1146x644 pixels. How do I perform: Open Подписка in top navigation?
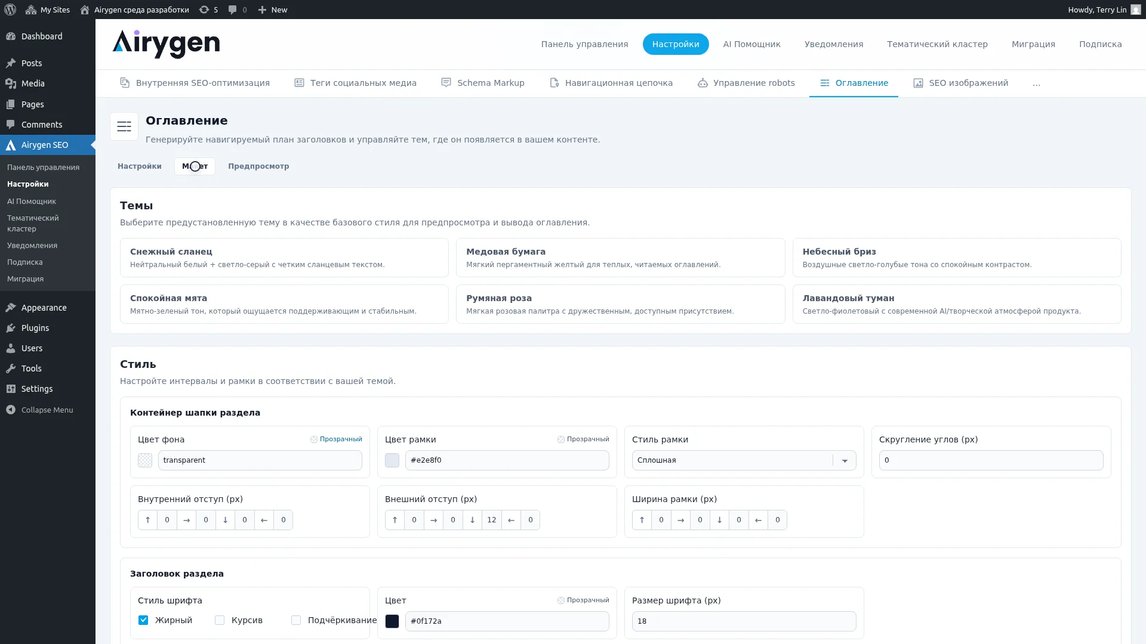[x=1100, y=44]
